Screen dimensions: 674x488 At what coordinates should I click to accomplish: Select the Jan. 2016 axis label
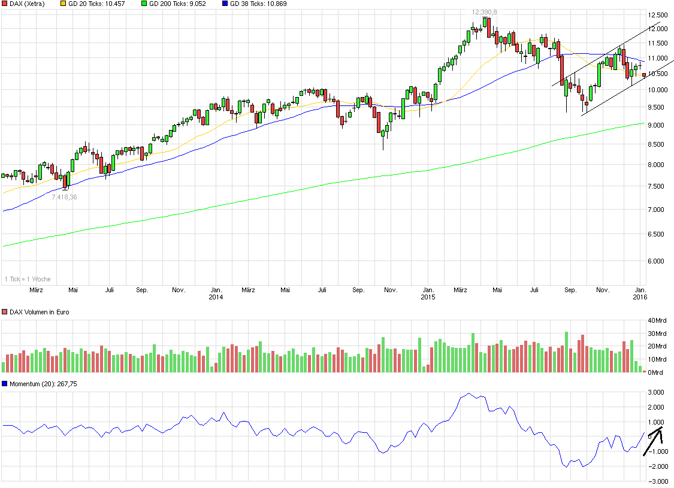tap(640, 293)
